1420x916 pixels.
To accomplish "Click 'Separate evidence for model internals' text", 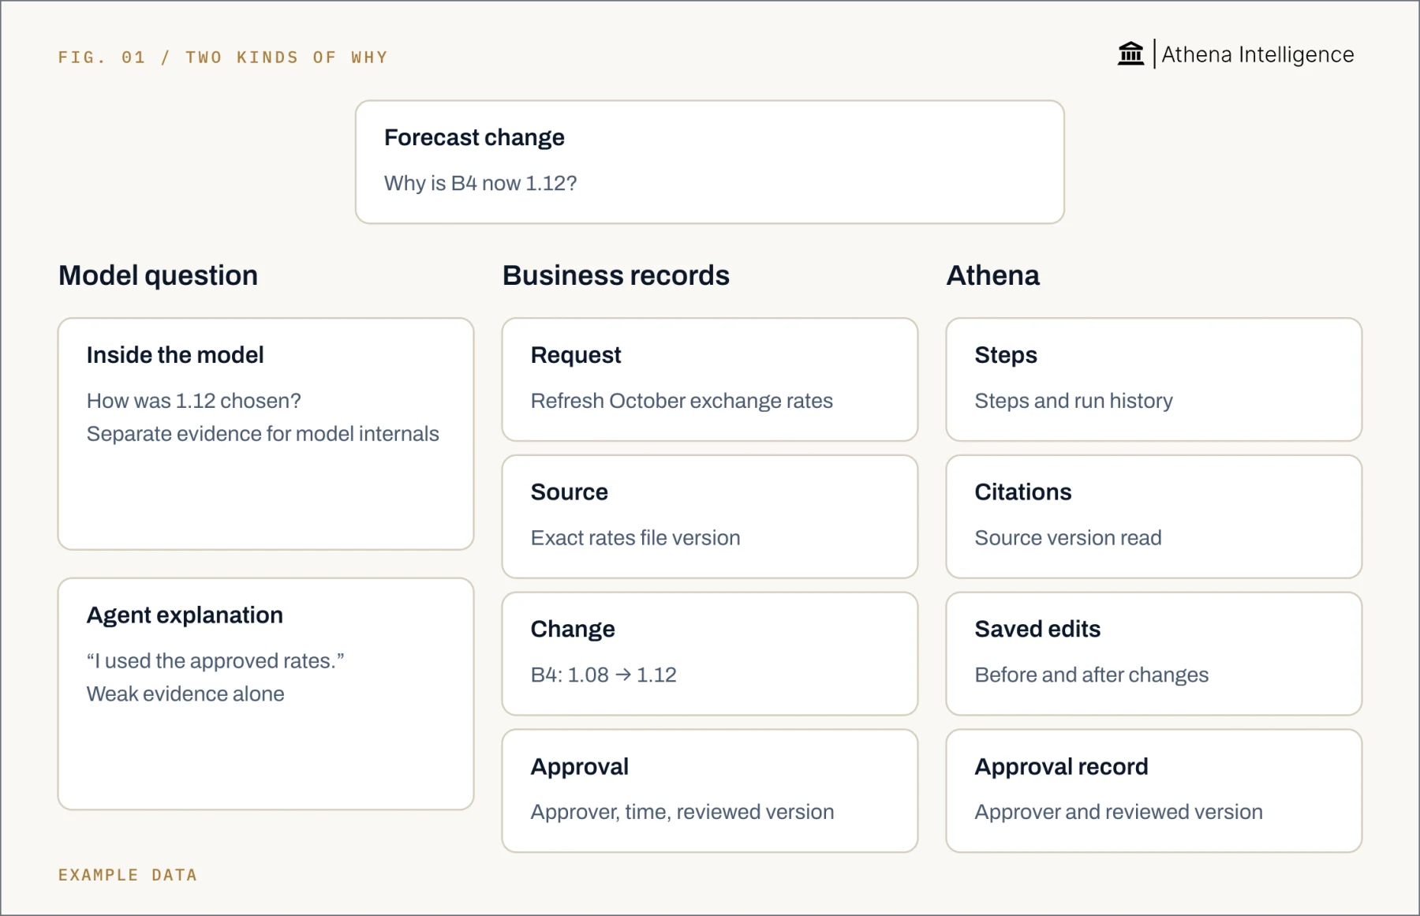I will coord(263,434).
